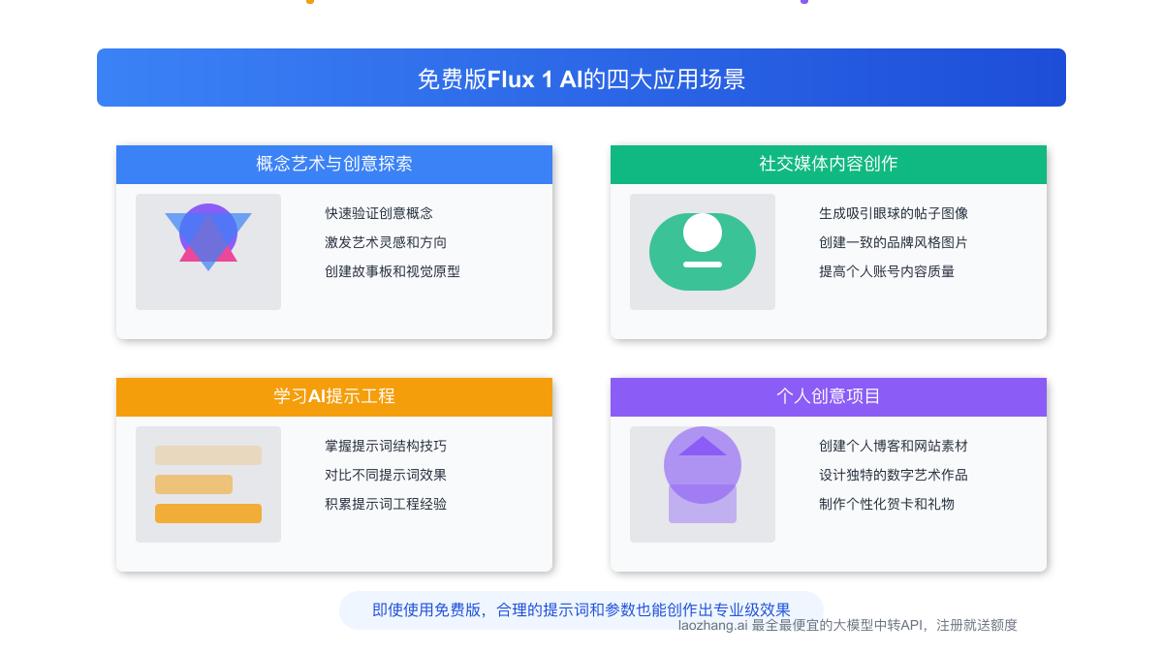The height and width of the screenshot is (654, 1163).
Task: Expand the 概念艺术与创意探索 card
Action: point(333,164)
